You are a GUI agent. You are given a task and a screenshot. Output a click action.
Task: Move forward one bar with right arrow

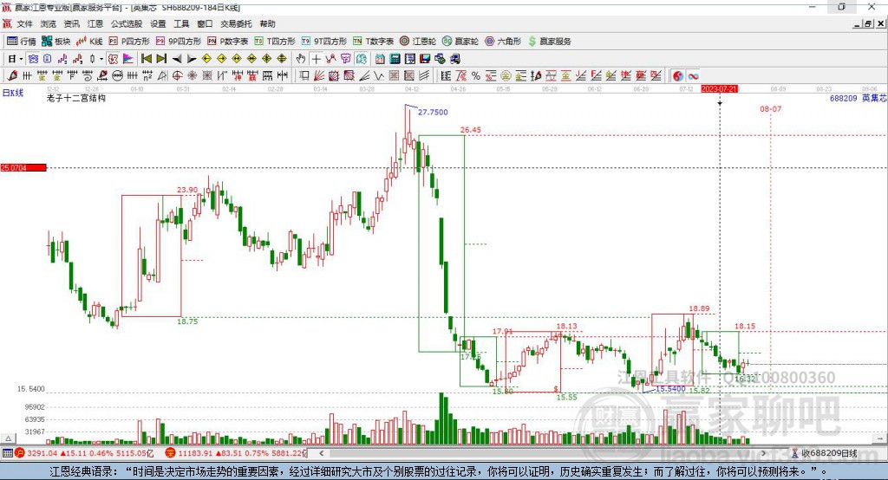coord(192,59)
